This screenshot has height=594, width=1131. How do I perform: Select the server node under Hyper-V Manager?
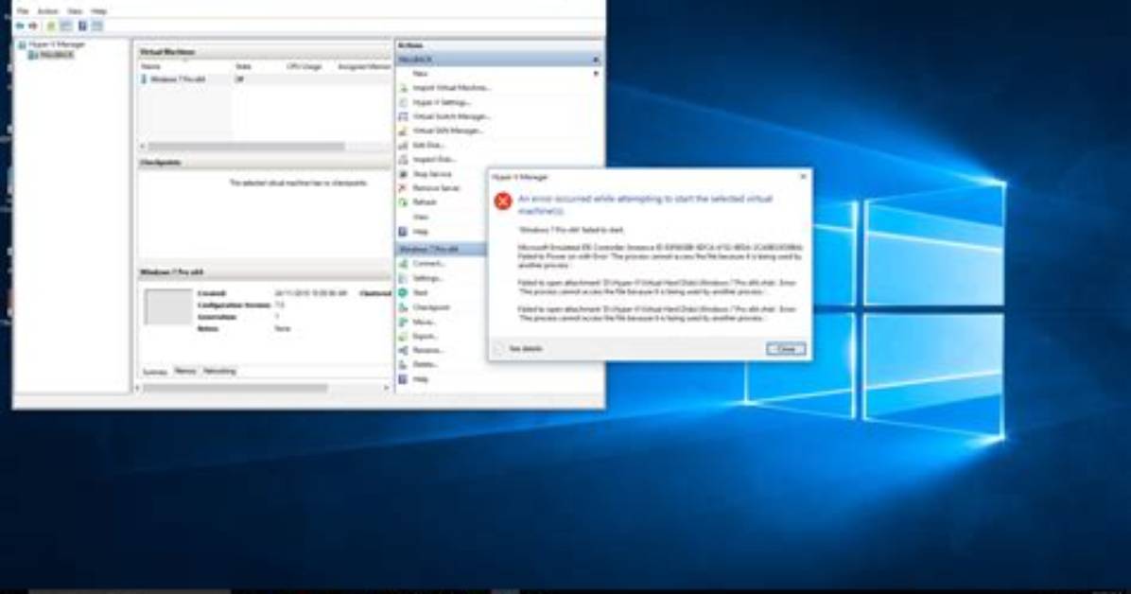[x=56, y=55]
